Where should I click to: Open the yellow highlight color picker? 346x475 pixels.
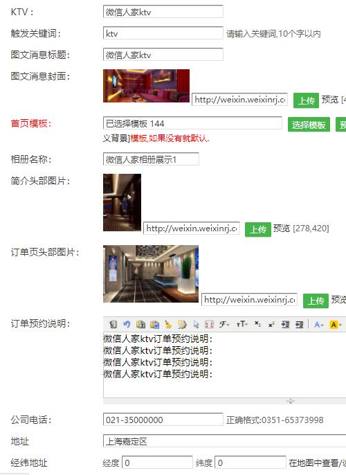click(x=336, y=325)
